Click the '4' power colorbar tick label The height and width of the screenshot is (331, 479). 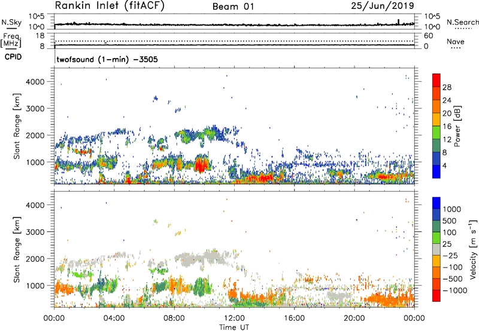tap(444, 166)
